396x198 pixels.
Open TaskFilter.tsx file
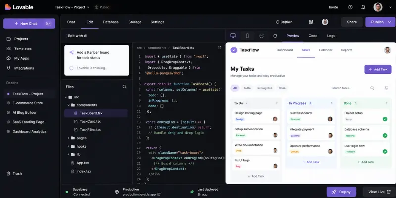click(90, 130)
